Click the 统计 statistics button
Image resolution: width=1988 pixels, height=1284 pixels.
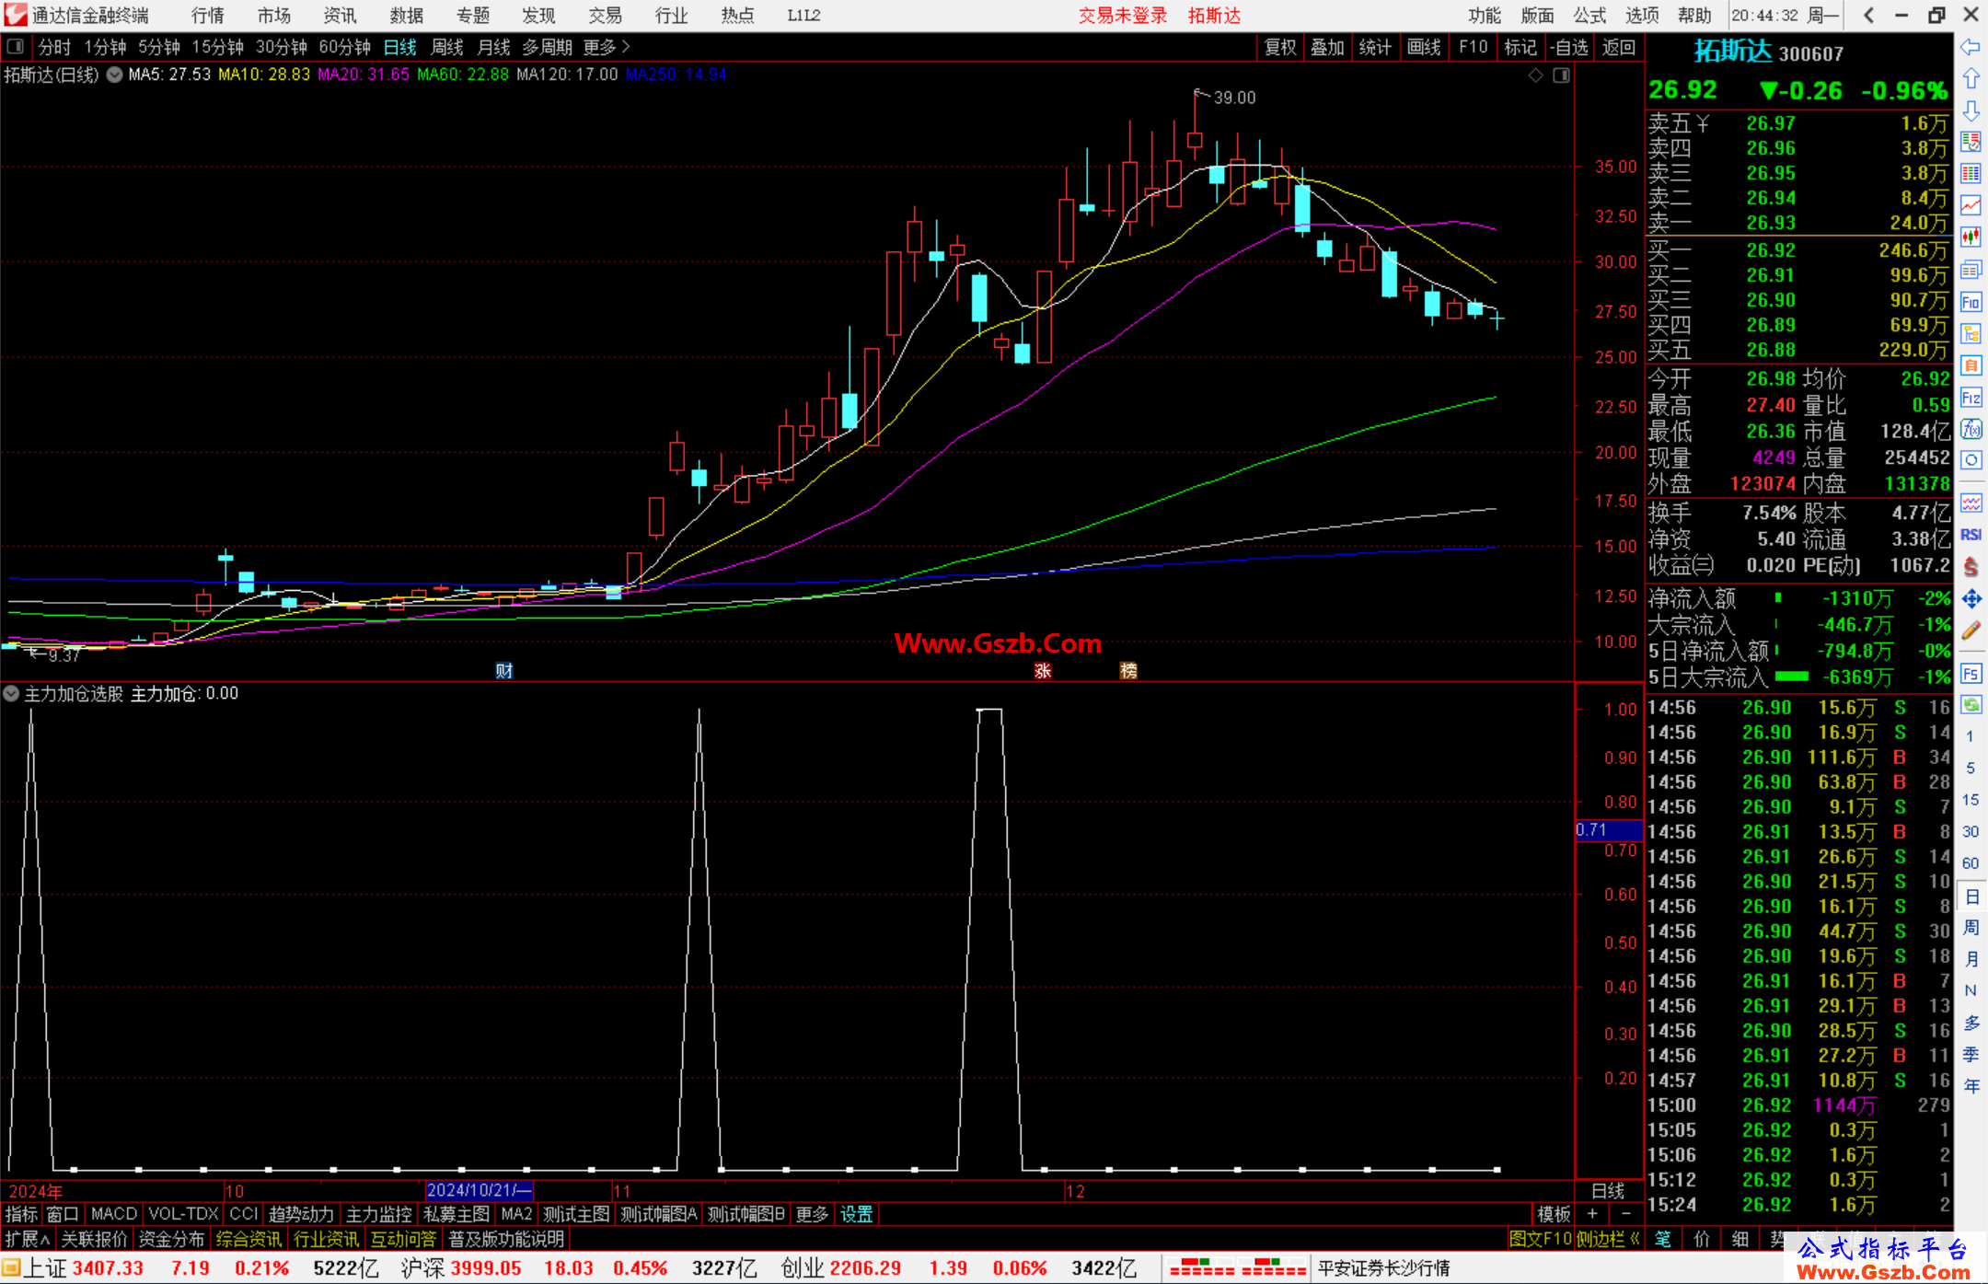(x=1375, y=47)
